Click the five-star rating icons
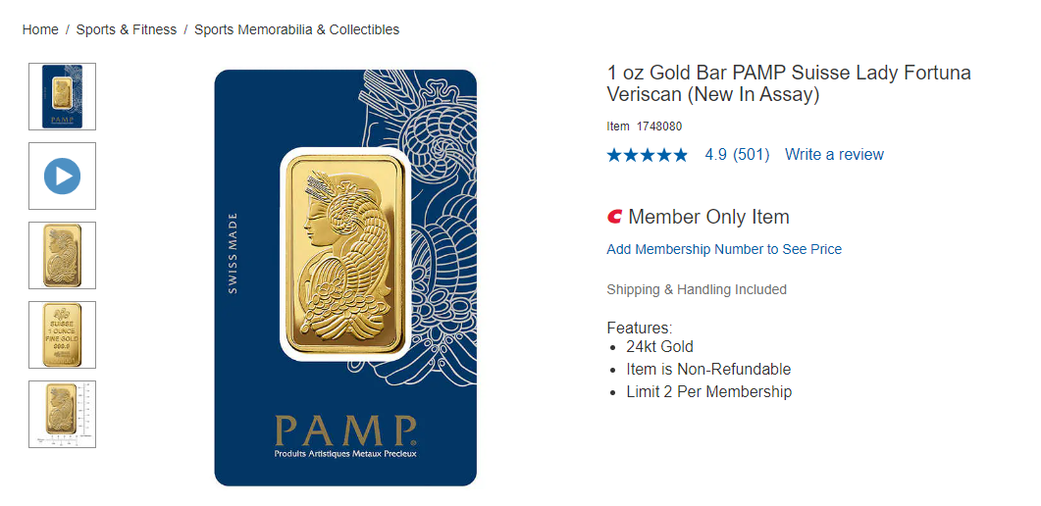1041x506 pixels. (x=647, y=155)
